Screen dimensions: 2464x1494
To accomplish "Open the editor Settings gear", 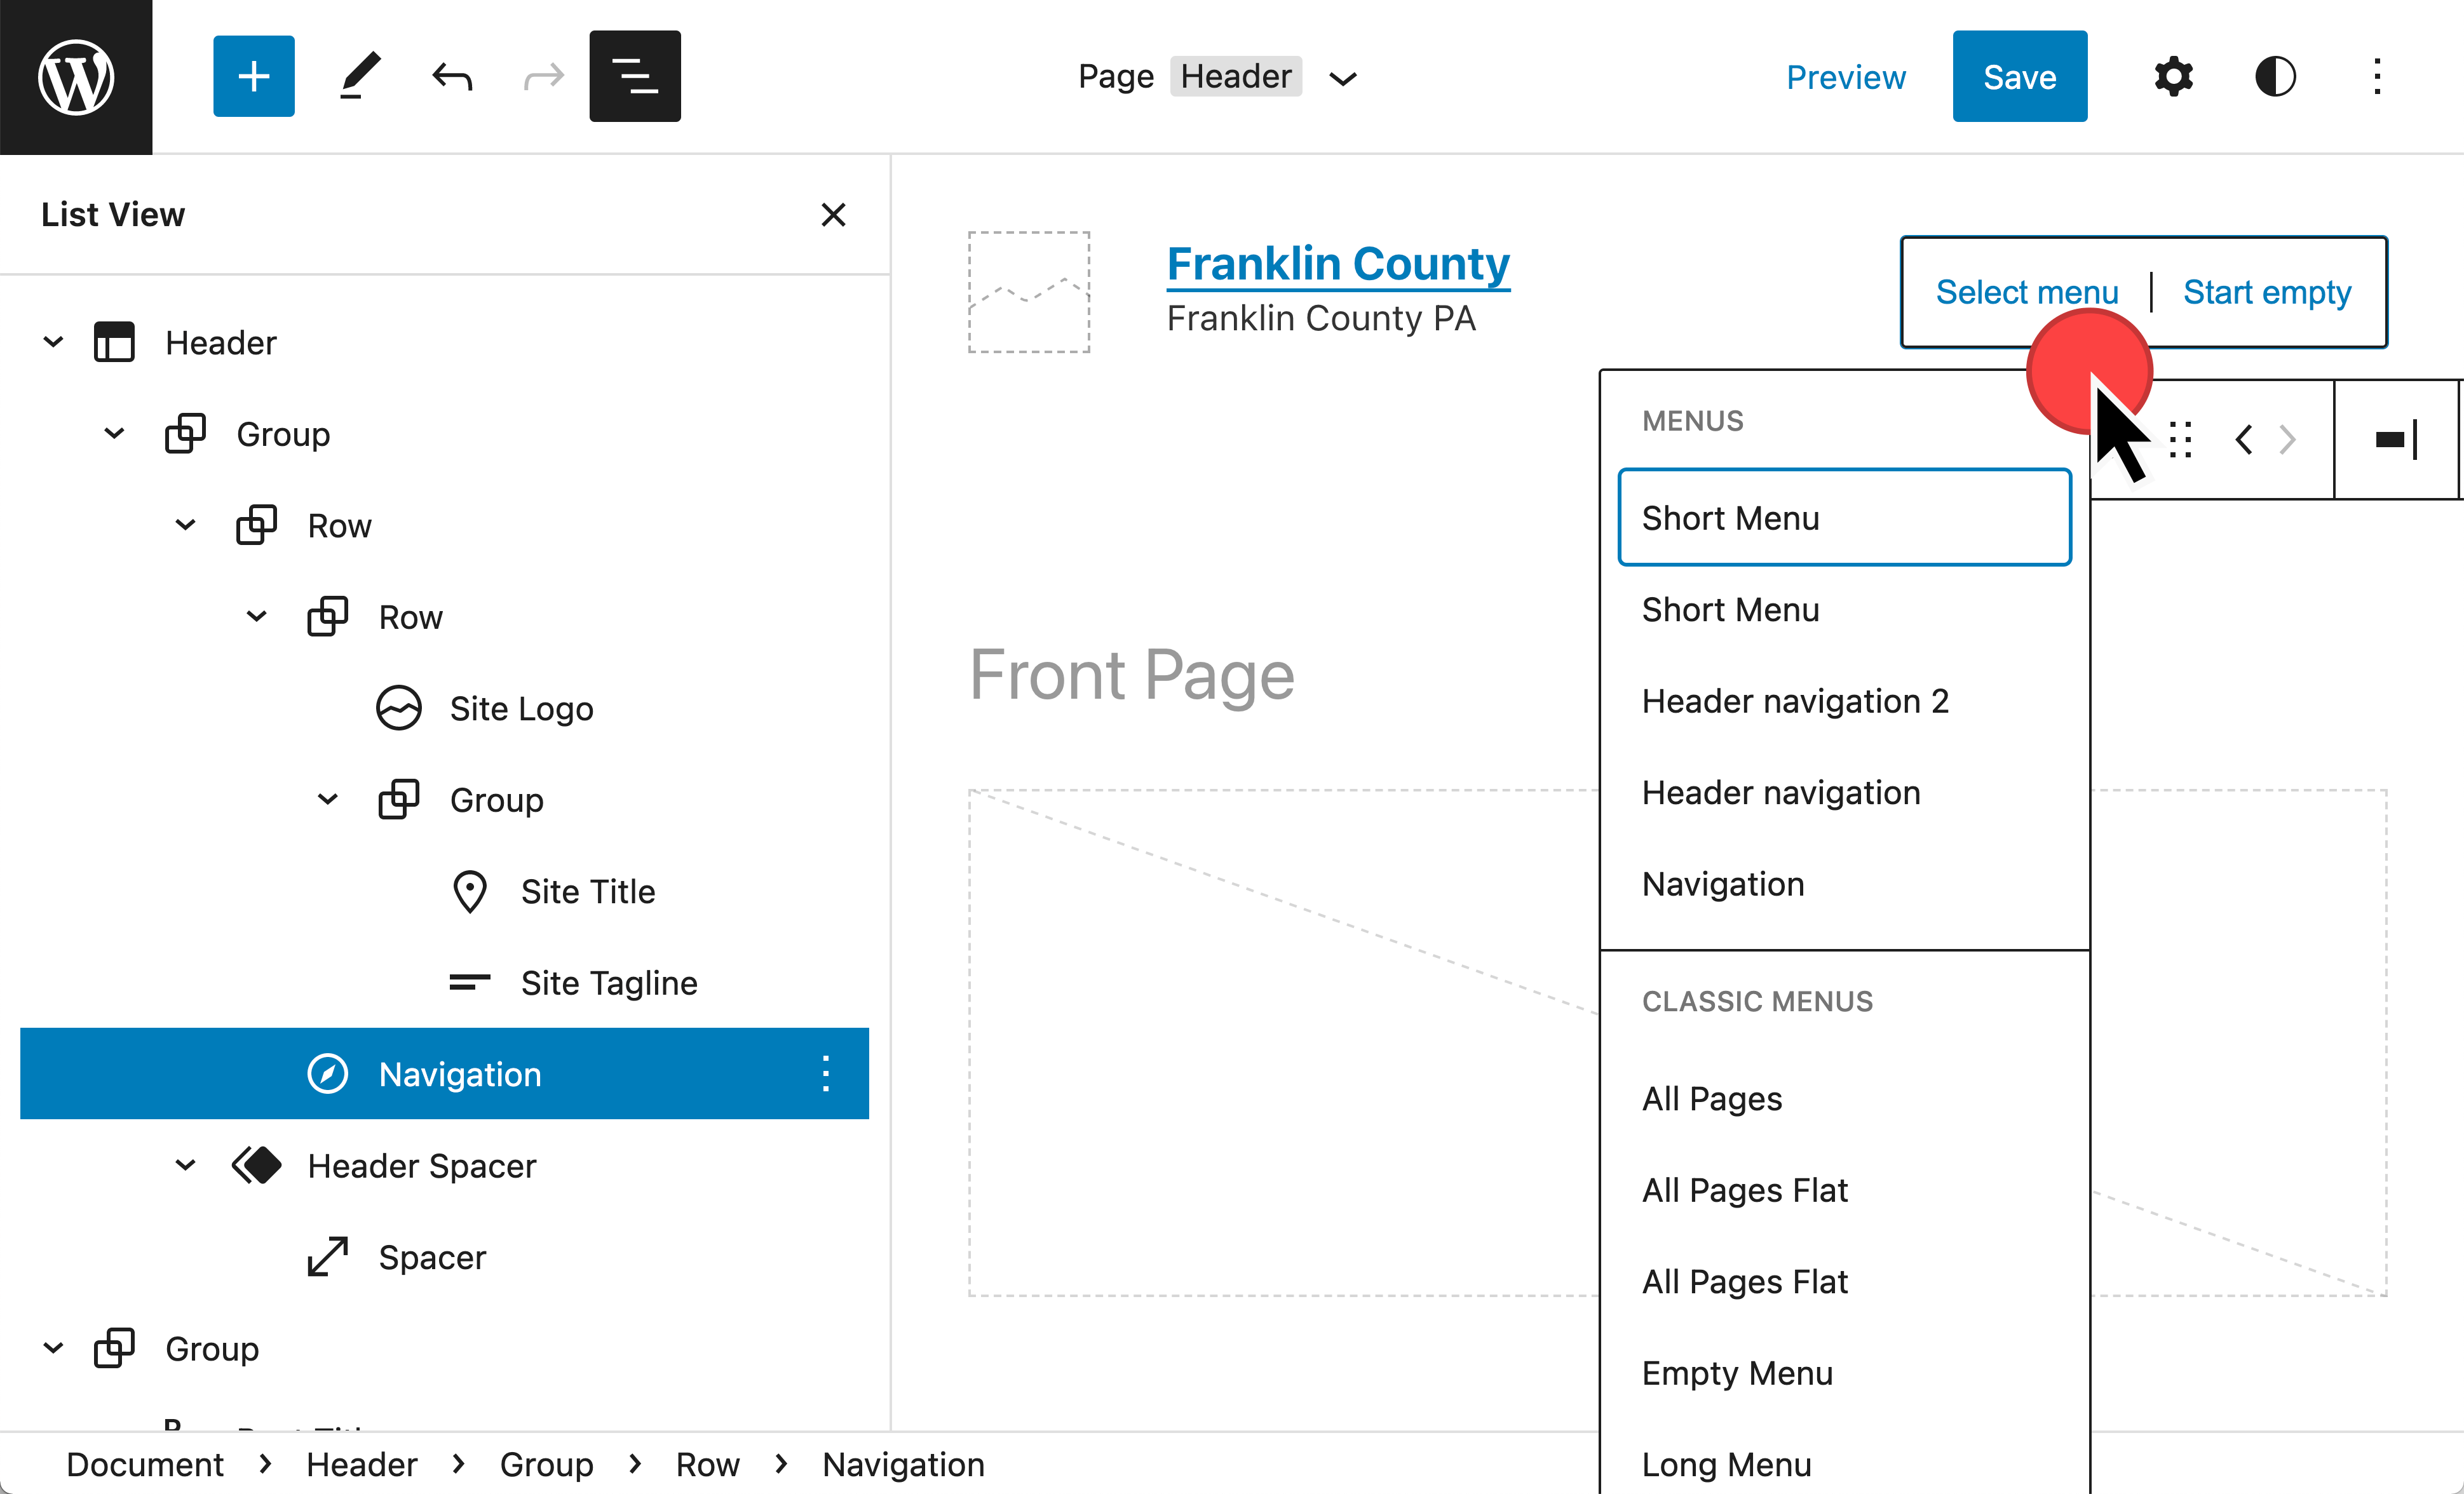I will 2173,76.
